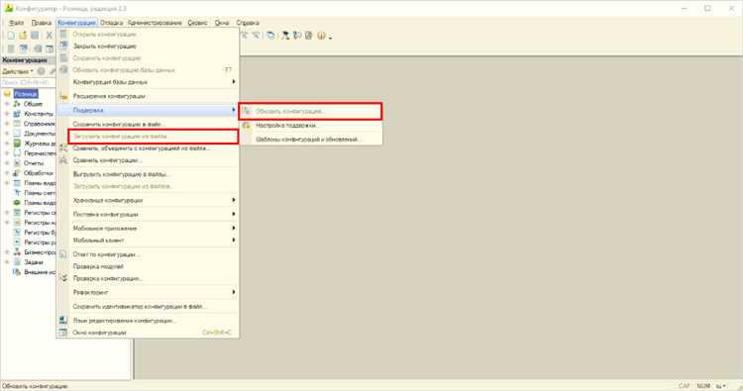
Task: Click the Окно конфигурации menu icon
Action: (x=63, y=333)
